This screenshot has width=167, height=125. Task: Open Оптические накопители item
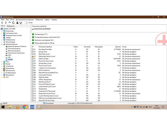coord(16,53)
